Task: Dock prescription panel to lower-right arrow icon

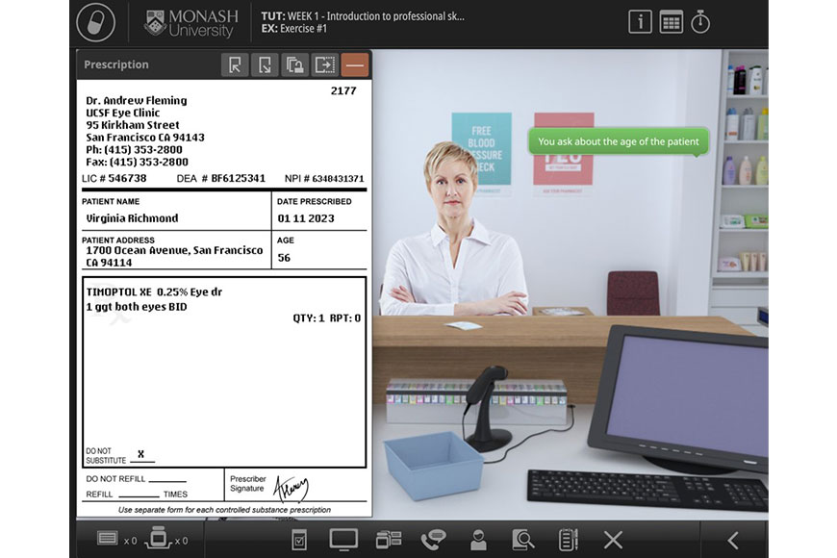Action: click(x=265, y=64)
